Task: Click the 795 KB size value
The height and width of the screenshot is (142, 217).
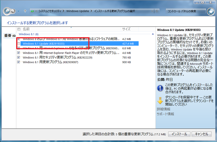Action: 127,57
